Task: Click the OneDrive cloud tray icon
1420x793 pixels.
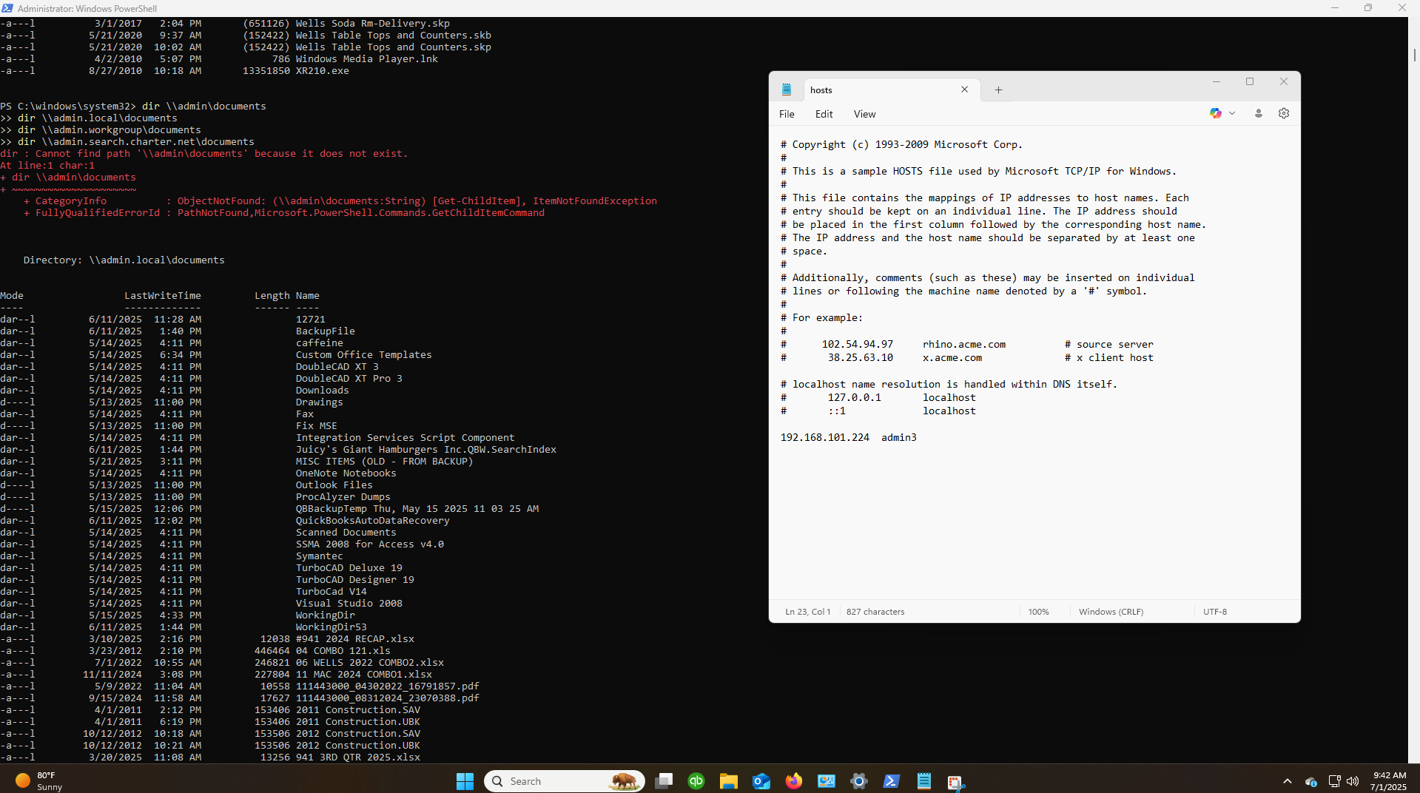Action: tap(1311, 781)
